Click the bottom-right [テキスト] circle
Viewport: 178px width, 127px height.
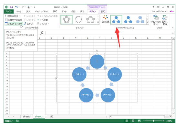tap(108, 95)
